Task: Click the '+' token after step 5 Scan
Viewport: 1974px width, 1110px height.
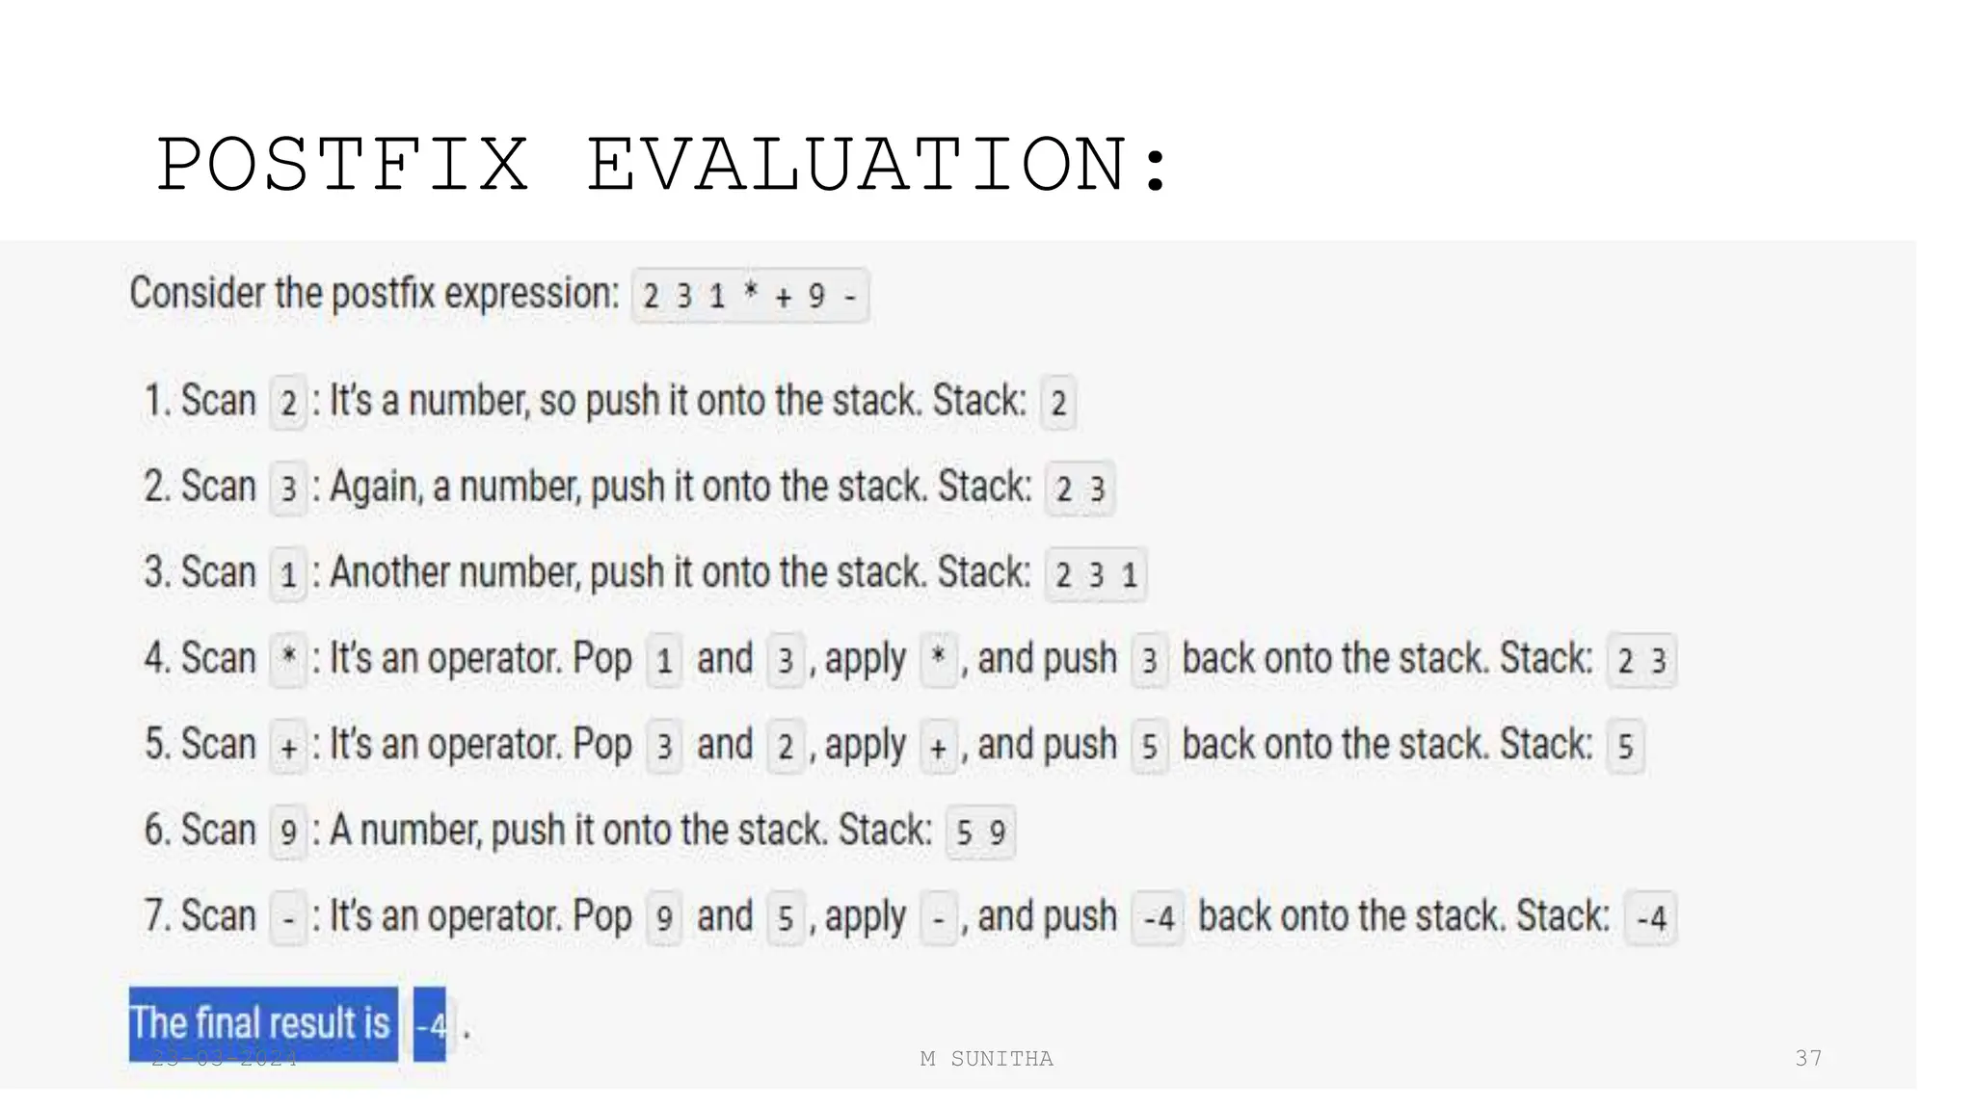Action: [x=288, y=747]
